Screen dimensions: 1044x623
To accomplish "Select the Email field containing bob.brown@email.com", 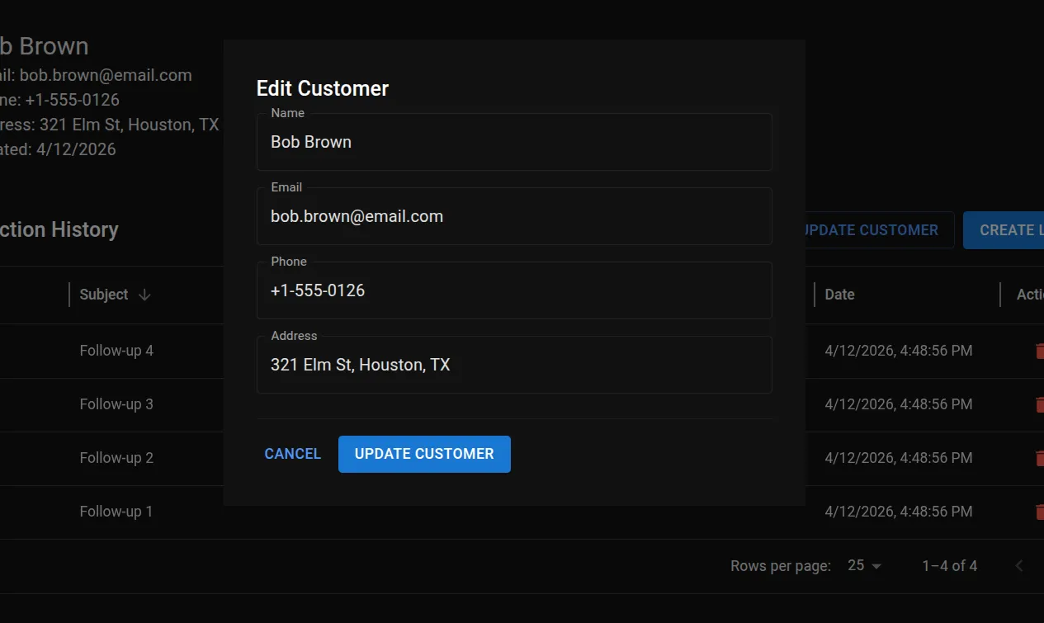I will 514,215.
